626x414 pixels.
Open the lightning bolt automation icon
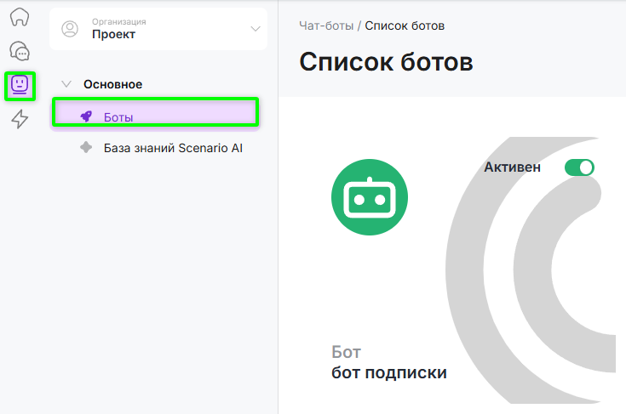(19, 119)
